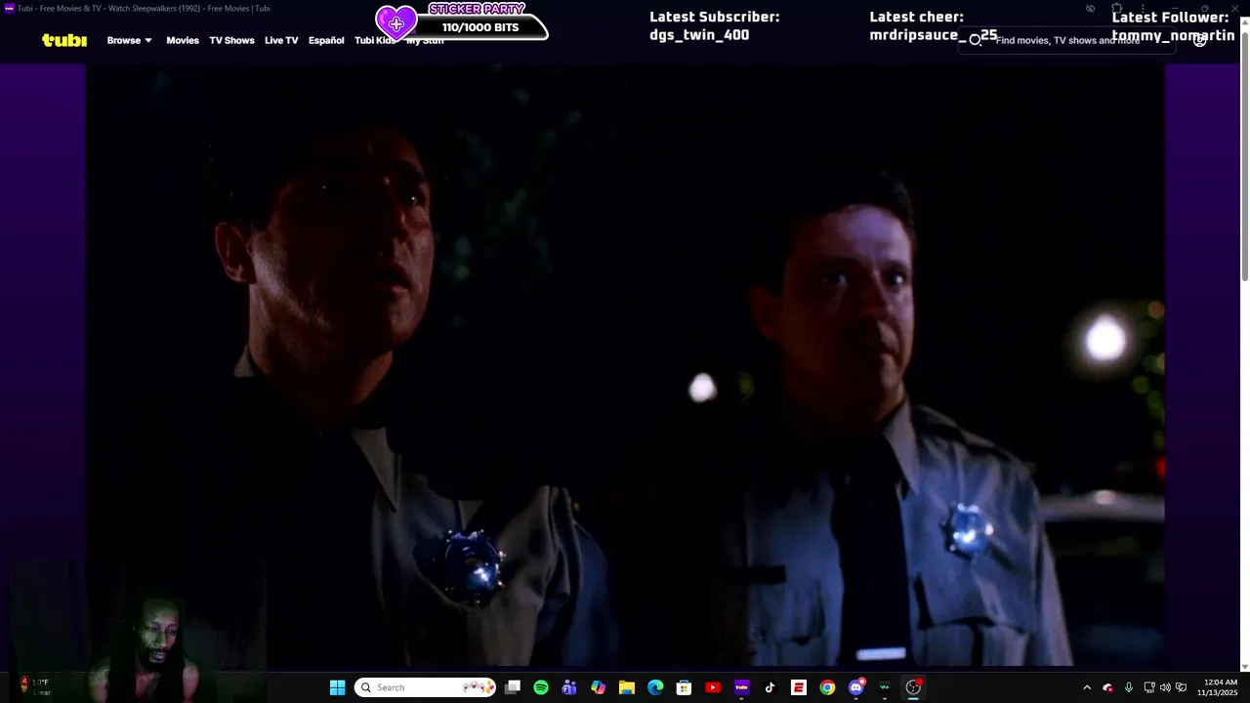Go to Live TV
1250x703 pixels.
(281, 40)
